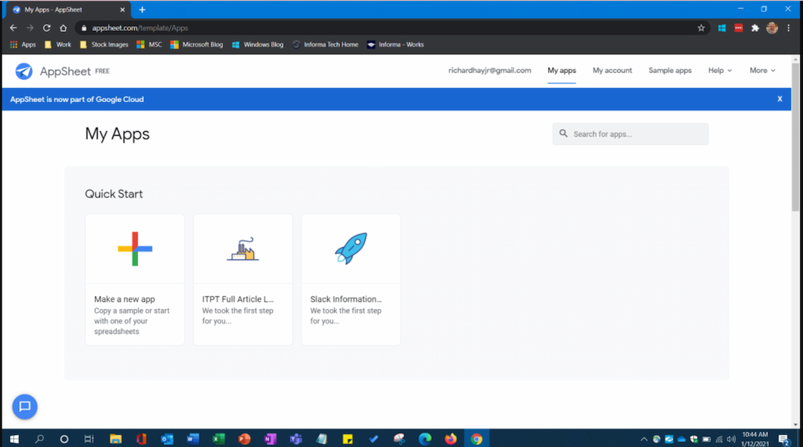Image resolution: width=803 pixels, height=447 pixels.
Task: Open the My account page
Action: (612, 70)
